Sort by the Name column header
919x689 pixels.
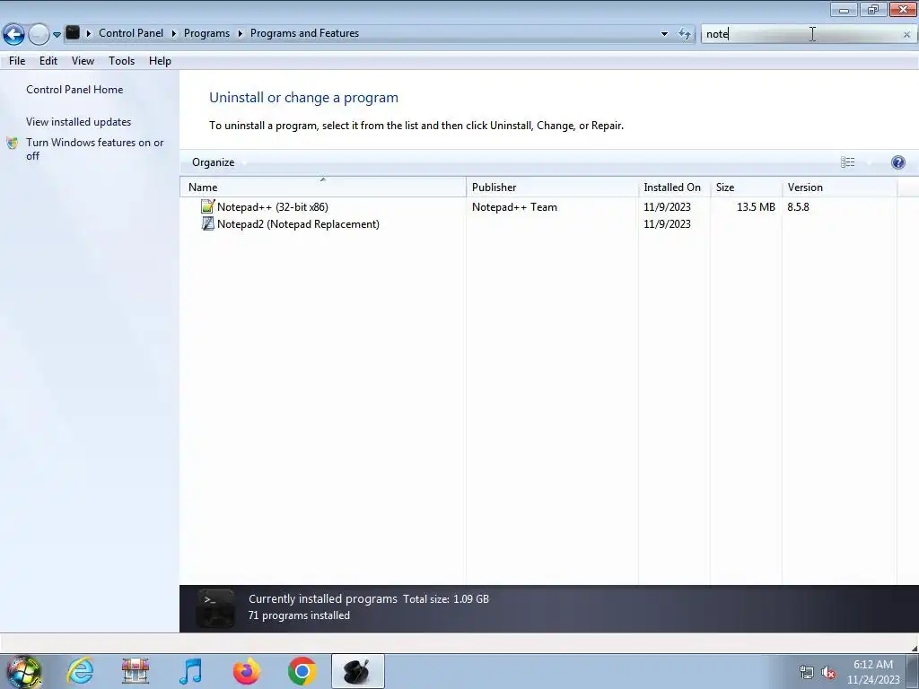(x=323, y=187)
